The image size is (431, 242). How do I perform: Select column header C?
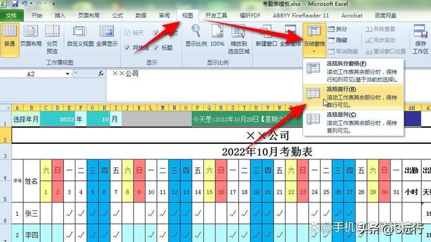[46, 108]
